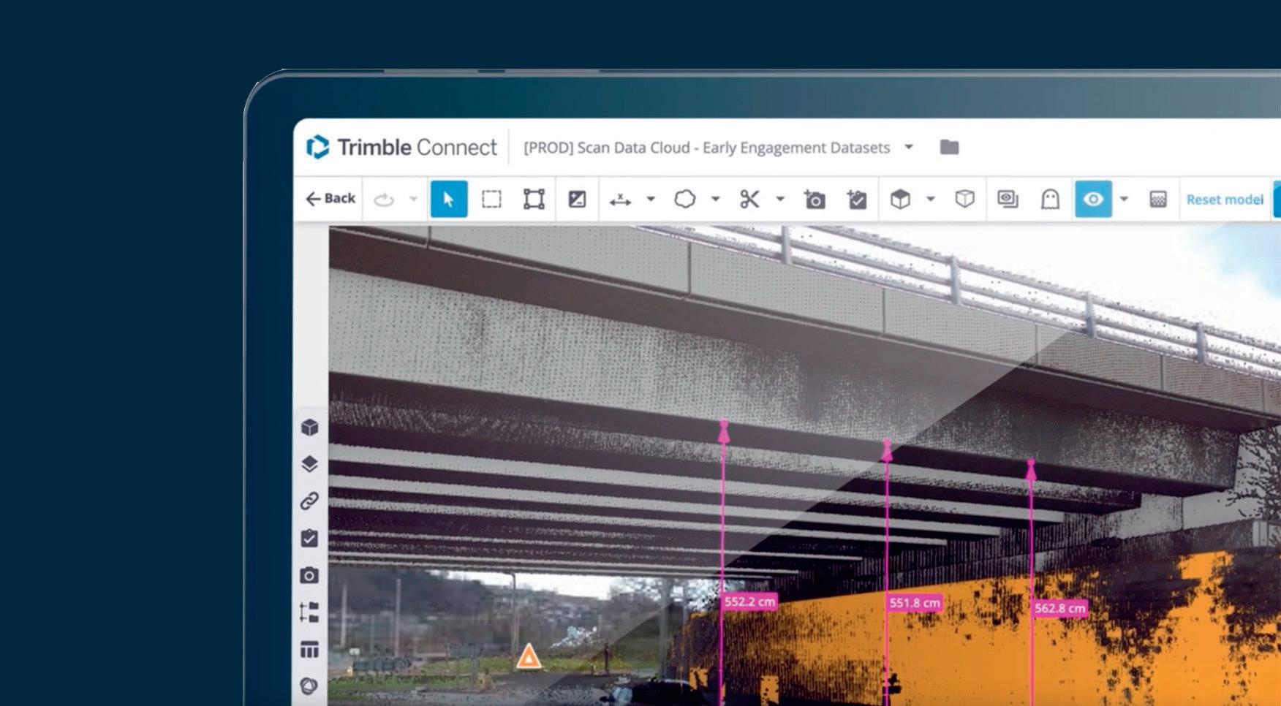1281x706 pixels.
Task: Open the project folder icon
Action: click(949, 147)
